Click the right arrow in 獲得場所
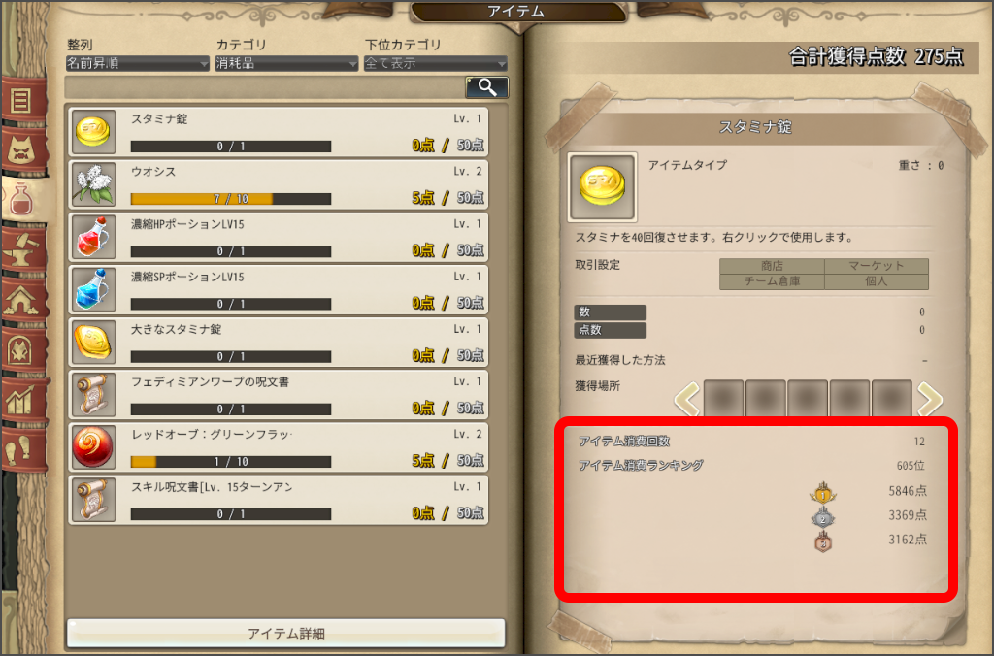This screenshot has width=994, height=656. (929, 399)
